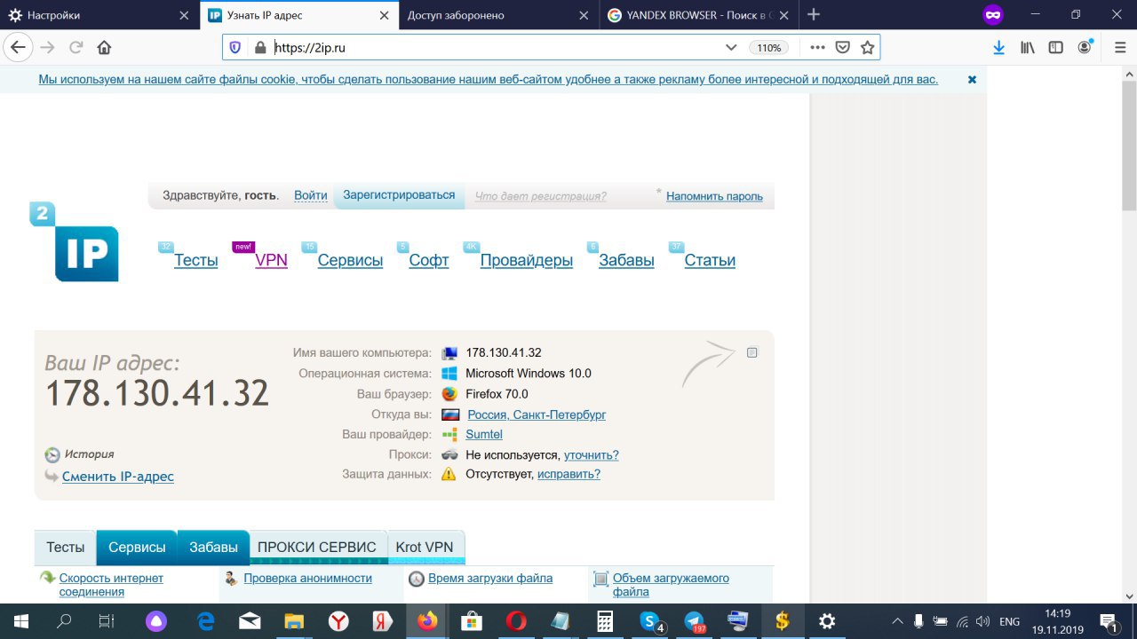Screen dimensions: 1137x639
Task: Switch to the YANDEX BROWSER search tab
Action: point(697,15)
